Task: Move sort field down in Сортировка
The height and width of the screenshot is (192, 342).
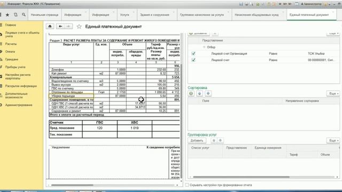Action: [x=208, y=93]
